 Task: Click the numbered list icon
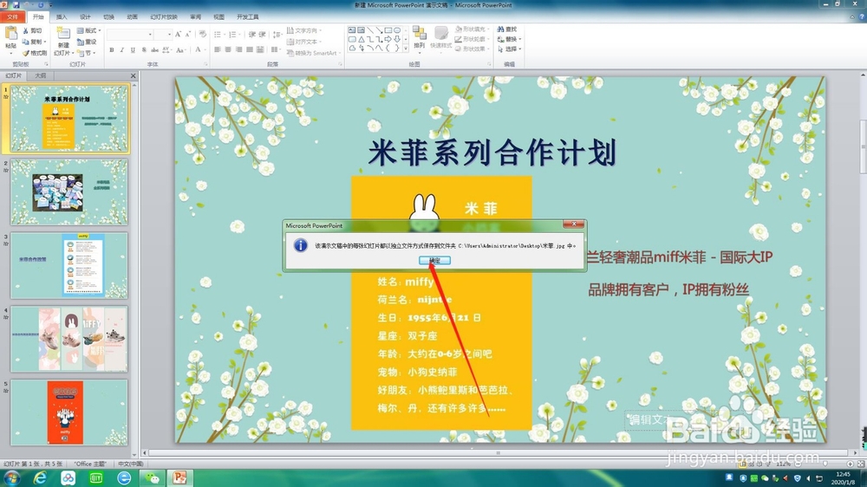(234, 35)
